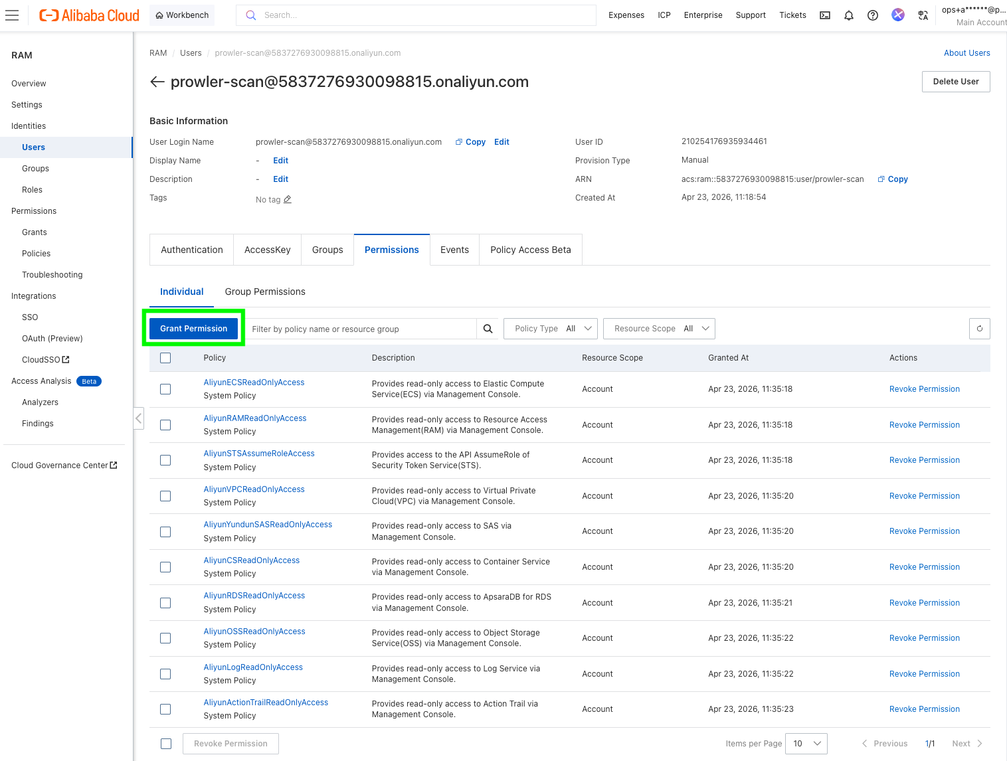Switch language via the translate icon

tap(923, 15)
